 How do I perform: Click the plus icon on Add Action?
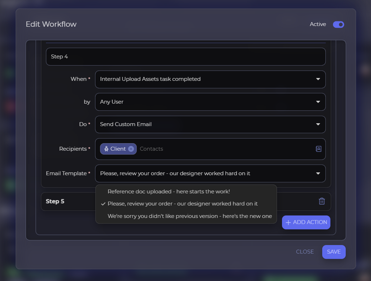point(288,223)
